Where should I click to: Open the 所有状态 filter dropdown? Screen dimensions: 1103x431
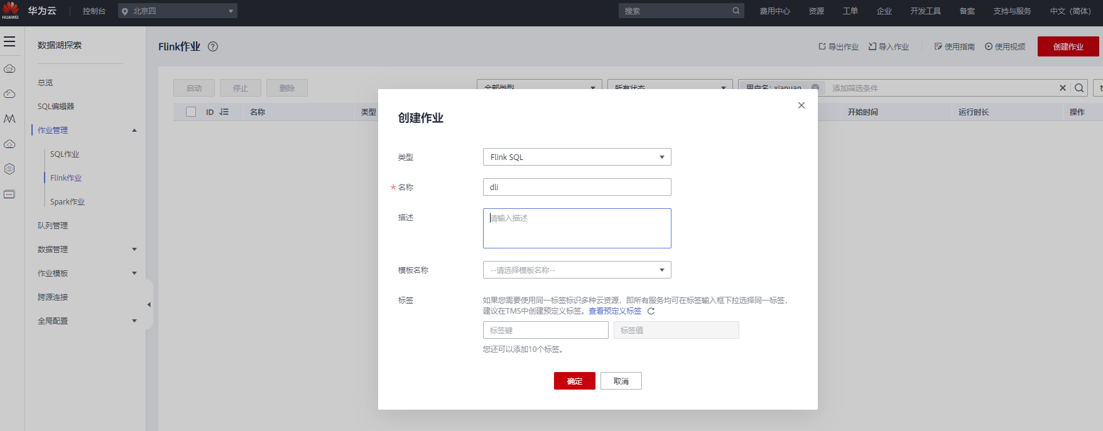(x=670, y=86)
